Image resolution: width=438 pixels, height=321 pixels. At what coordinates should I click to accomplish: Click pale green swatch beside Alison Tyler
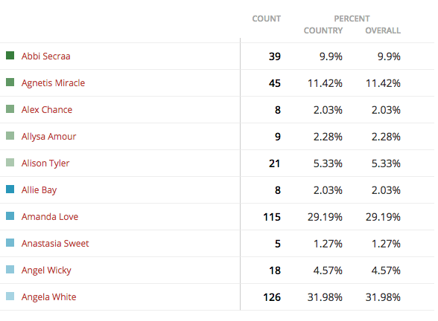[10, 163]
